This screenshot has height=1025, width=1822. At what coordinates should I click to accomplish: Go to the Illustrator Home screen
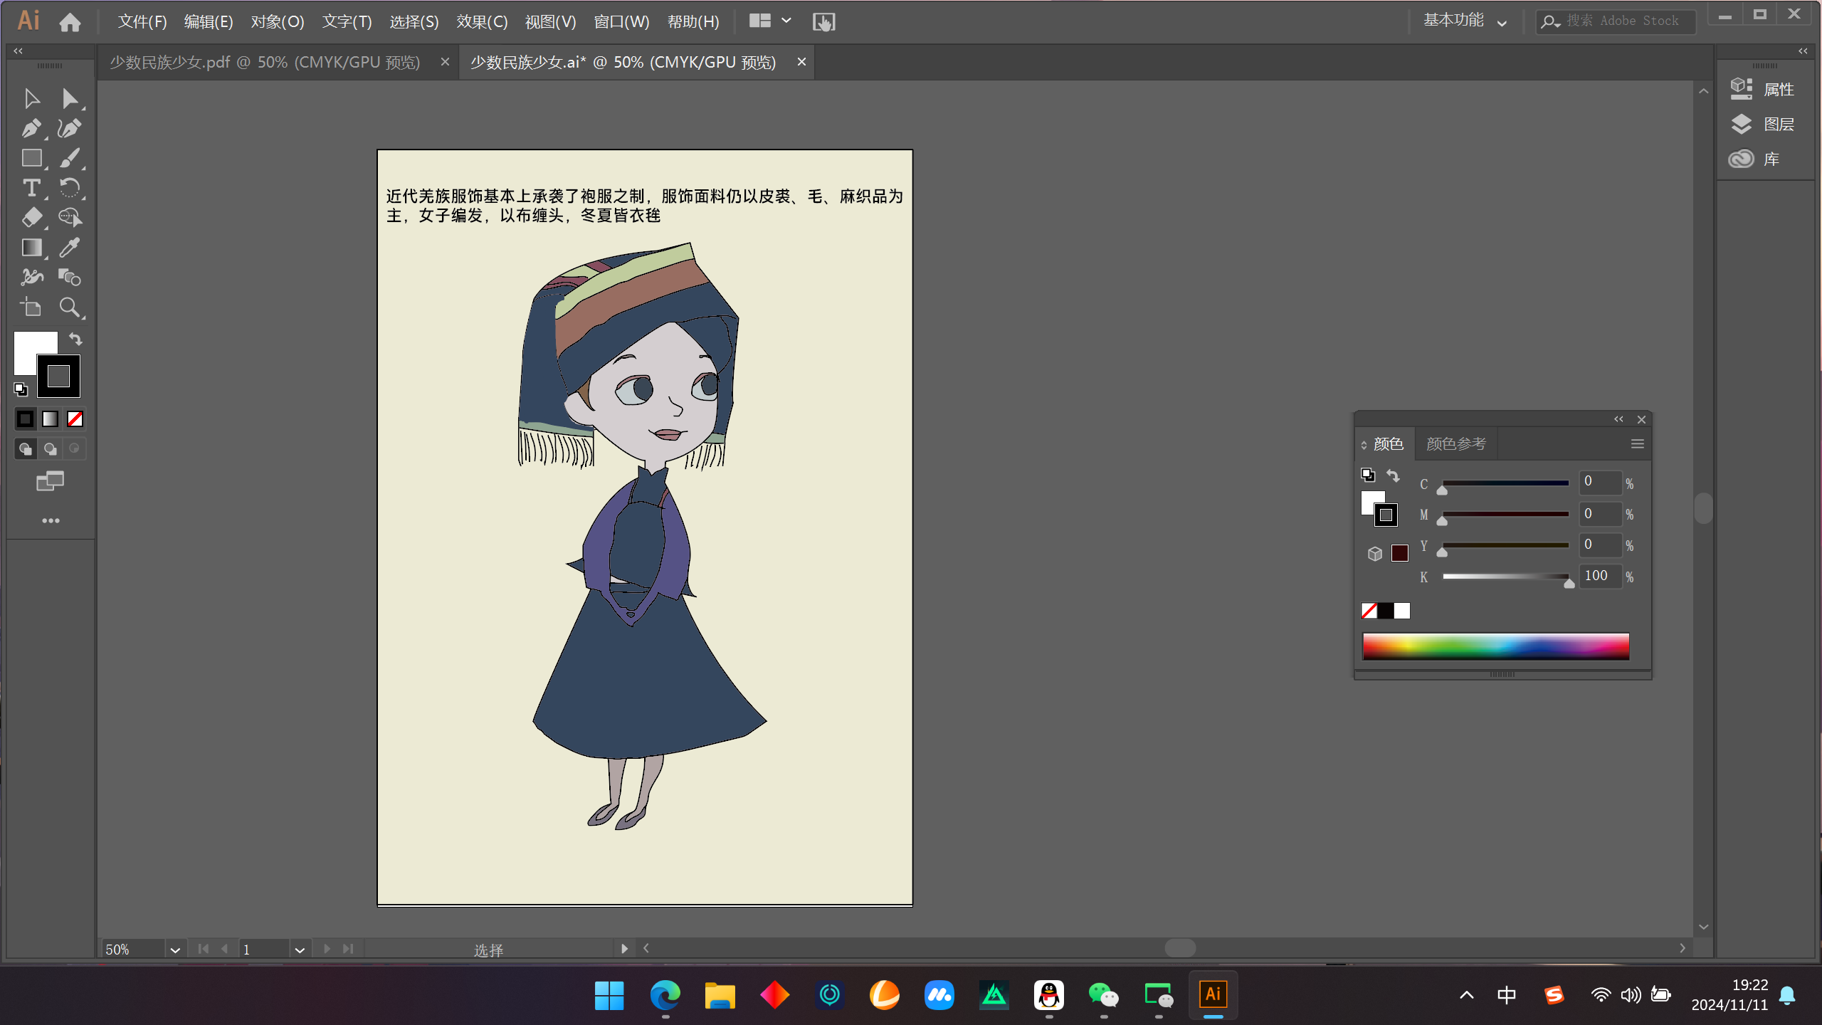[70, 22]
